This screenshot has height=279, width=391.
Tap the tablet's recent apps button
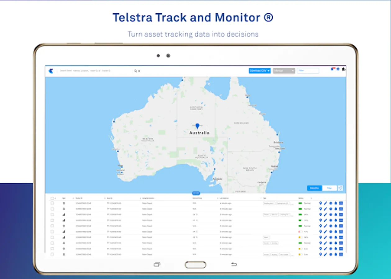coord(157,264)
